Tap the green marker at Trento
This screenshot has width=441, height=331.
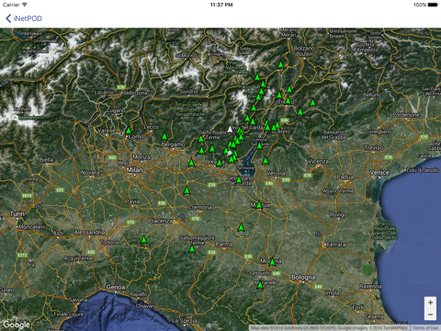[x=288, y=100]
